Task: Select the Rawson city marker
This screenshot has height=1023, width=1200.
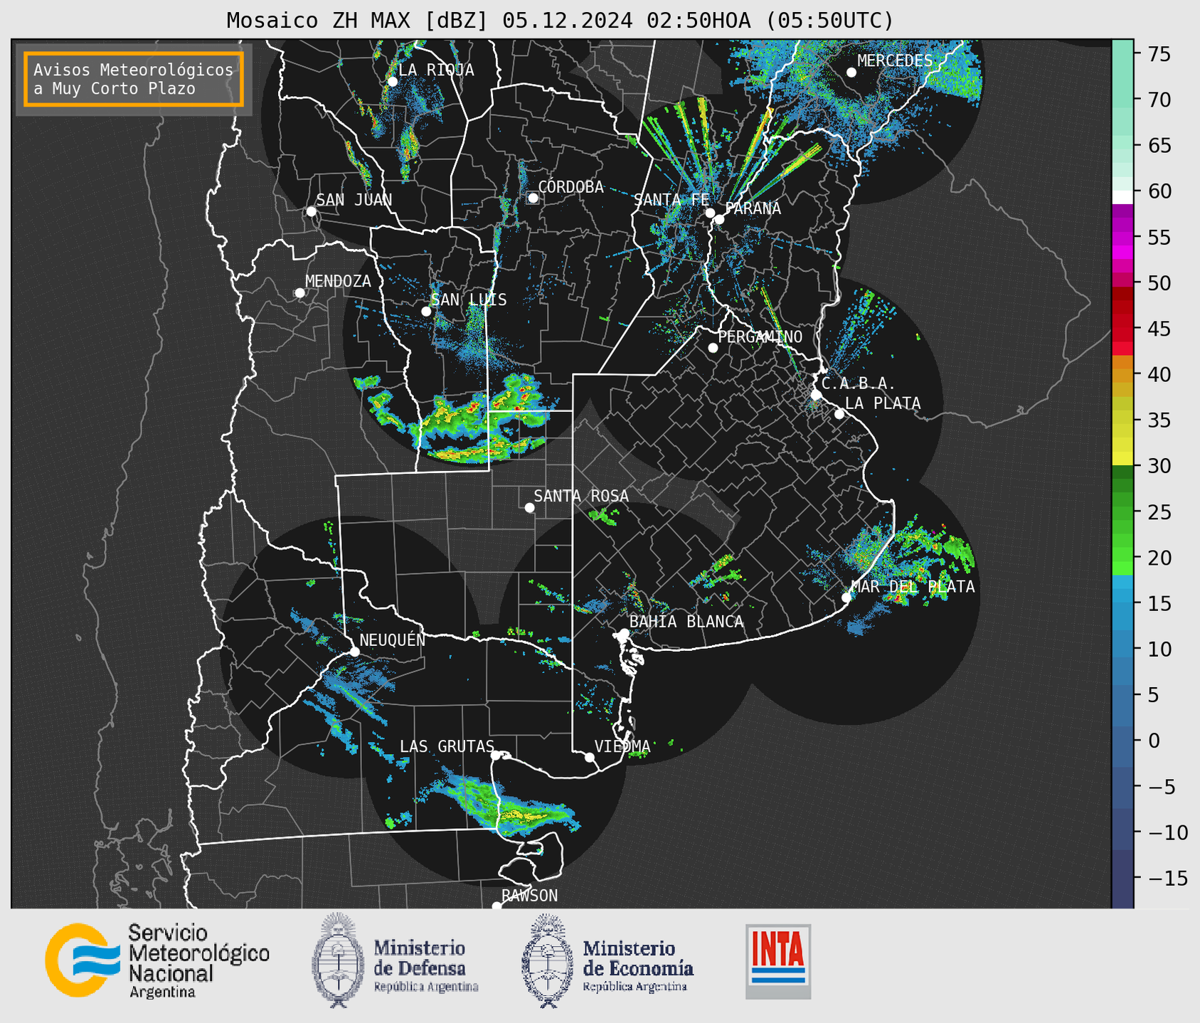Action: click(497, 906)
